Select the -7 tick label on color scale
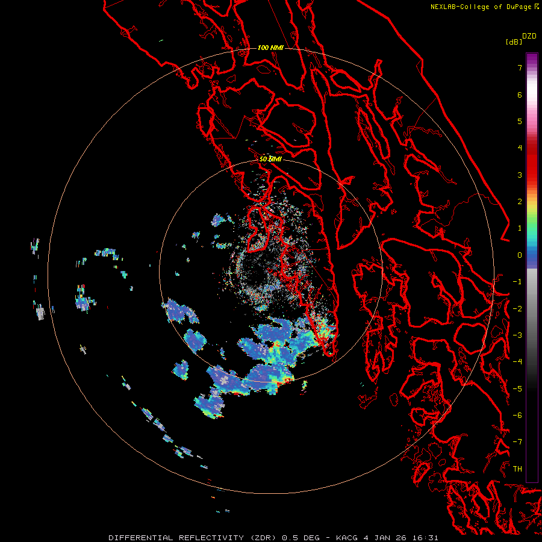Screen dimensions: 542x542 tap(517, 442)
